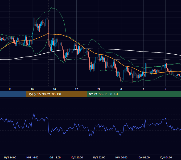Select the ロンドン 15:30-21:00 JST session bar
The width and height of the screenshot is (181, 160).
pos(56,94)
